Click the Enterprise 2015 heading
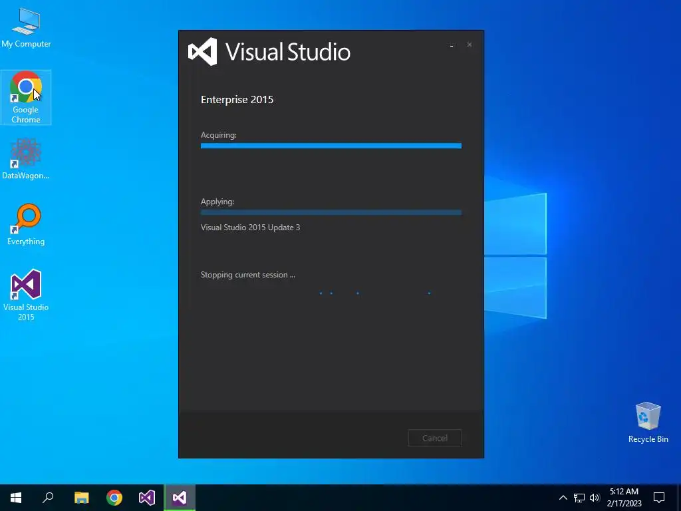Image resolution: width=681 pixels, height=511 pixels. pyautogui.click(x=237, y=100)
